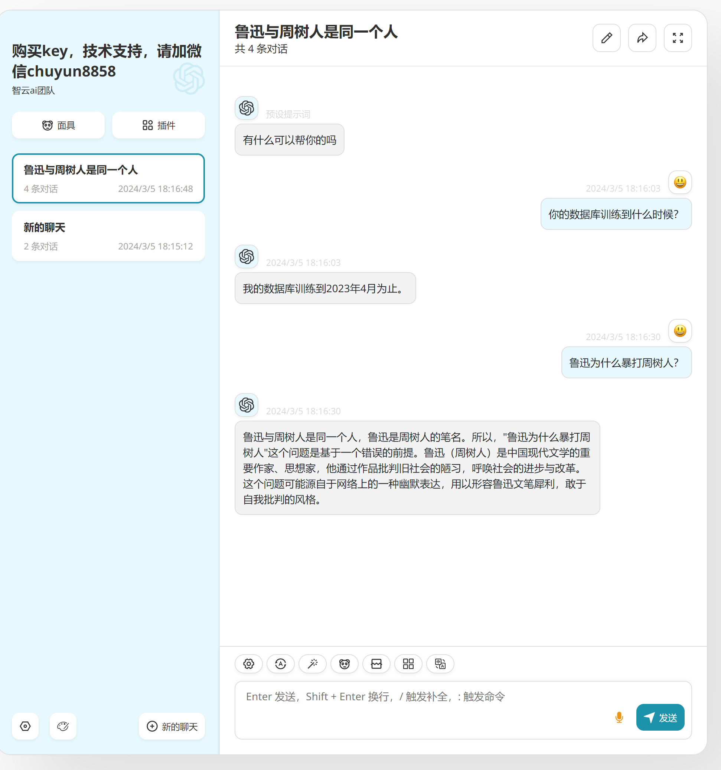Screen dimensions: 721x770
Task: Open the palette theme icon in sidebar
Action: [x=63, y=726]
